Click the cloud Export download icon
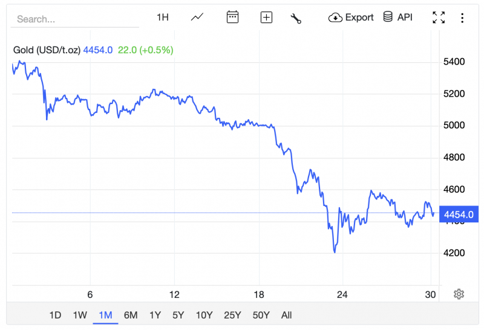 (x=335, y=18)
